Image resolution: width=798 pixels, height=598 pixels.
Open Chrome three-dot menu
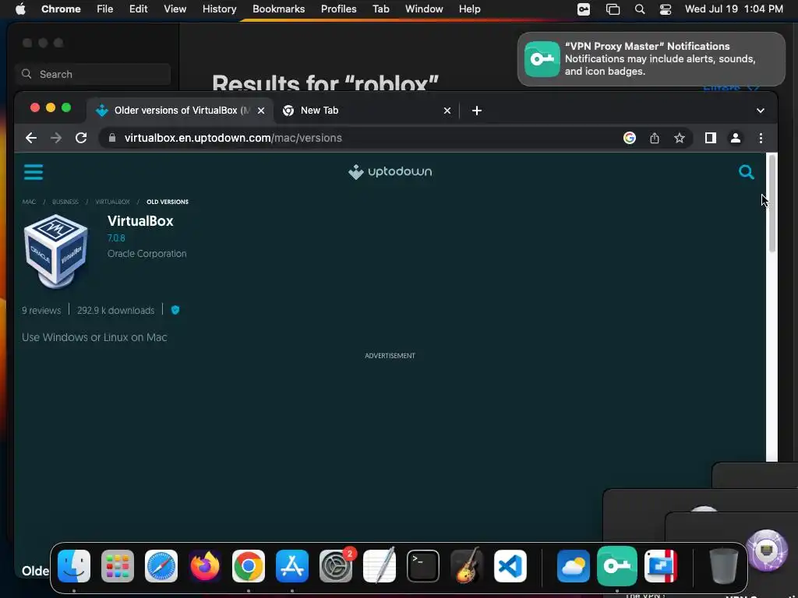tap(761, 138)
